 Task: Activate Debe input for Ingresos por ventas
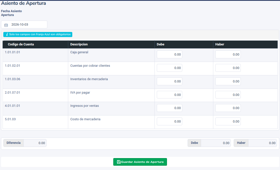point(170,108)
